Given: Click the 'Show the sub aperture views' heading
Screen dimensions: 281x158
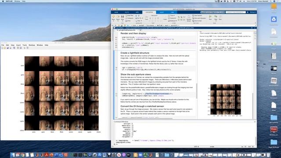Looking at the screenshot, I should (x=136, y=74).
